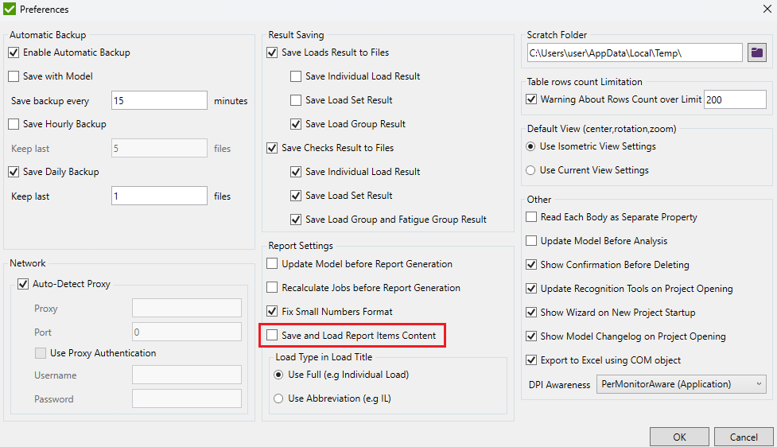Image resolution: width=777 pixels, height=447 pixels.
Task: Enable Save Load Set Result under Loads
Action: [x=296, y=100]
